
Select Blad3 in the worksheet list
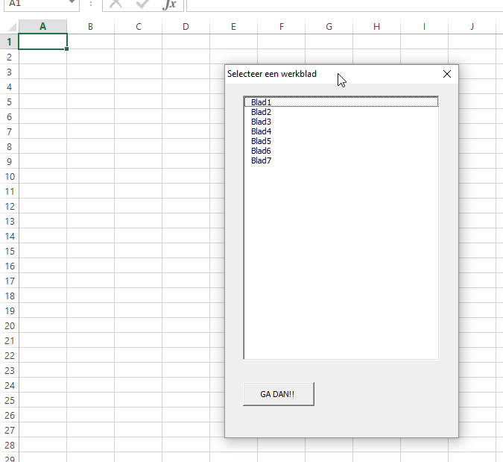(x=341, y=122)
